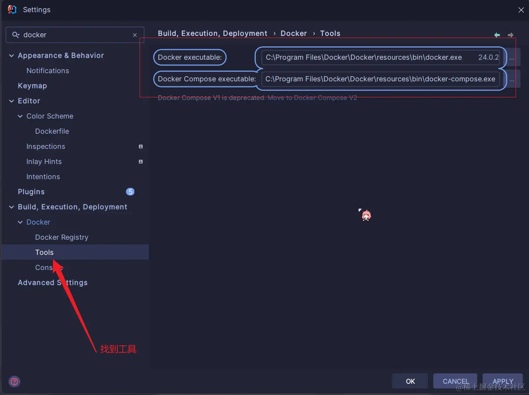Open the Inlay Hints page
529x395 pixels.
click(x=44, y=161)
